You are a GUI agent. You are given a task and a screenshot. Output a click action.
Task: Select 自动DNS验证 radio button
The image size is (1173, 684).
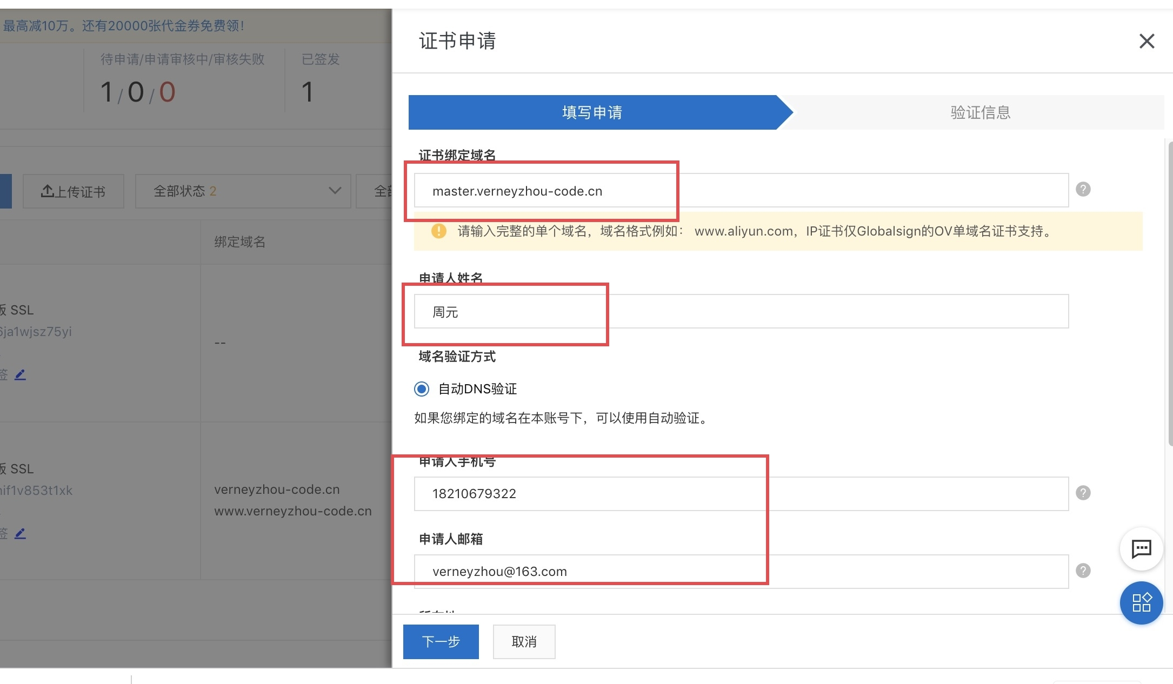pyautogui.click(x=422, y=389)
